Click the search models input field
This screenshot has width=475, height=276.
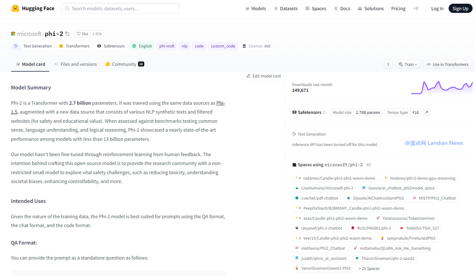tap(121, 8)
